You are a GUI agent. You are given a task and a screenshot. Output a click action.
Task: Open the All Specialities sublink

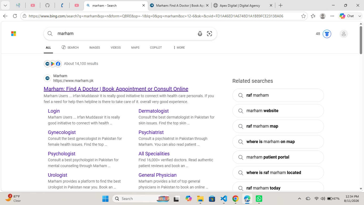pos(154,154)
